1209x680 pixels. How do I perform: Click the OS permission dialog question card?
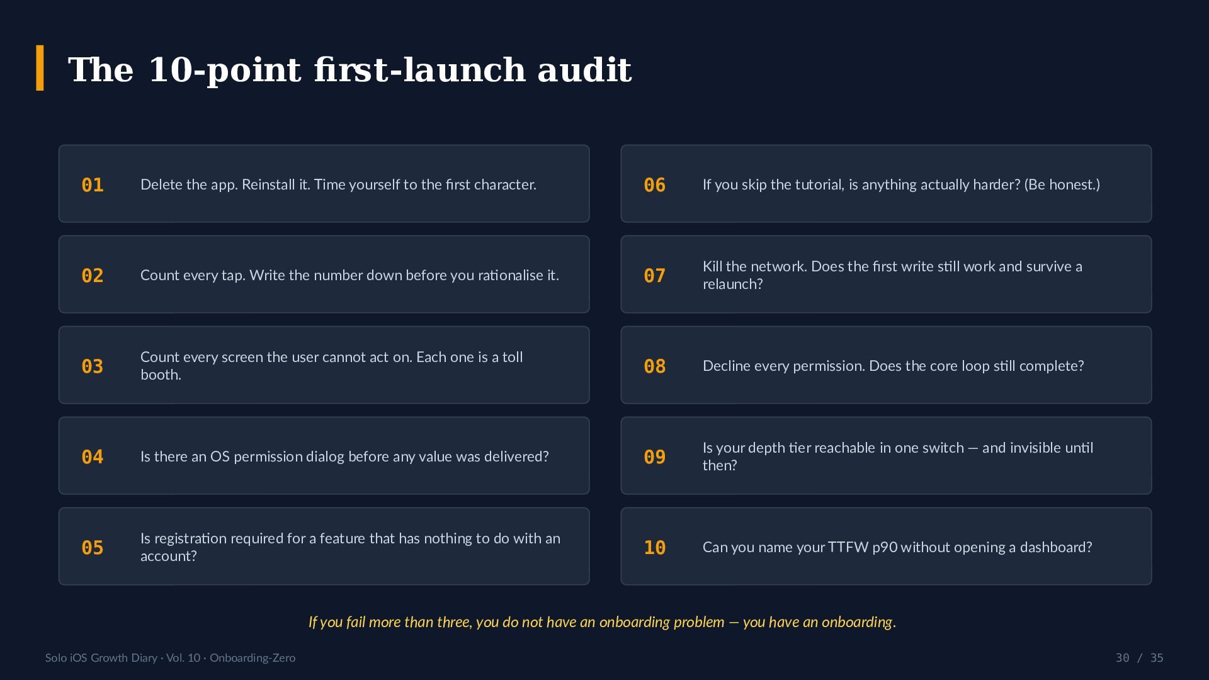tap(324, 455)
